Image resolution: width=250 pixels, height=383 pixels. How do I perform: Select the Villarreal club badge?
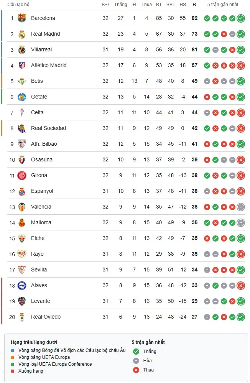tap(22, 49)
